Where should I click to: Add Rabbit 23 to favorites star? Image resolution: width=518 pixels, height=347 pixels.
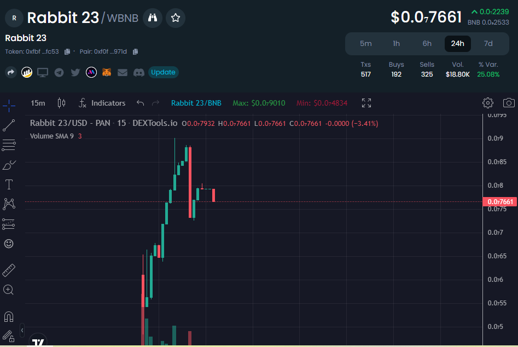point(176,18)
